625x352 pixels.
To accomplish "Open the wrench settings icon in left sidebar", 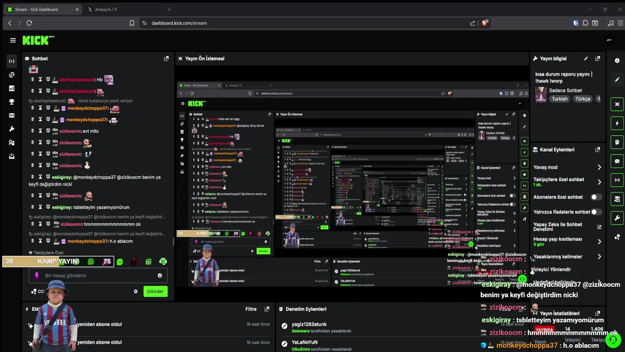I will (x=12, y=129).
